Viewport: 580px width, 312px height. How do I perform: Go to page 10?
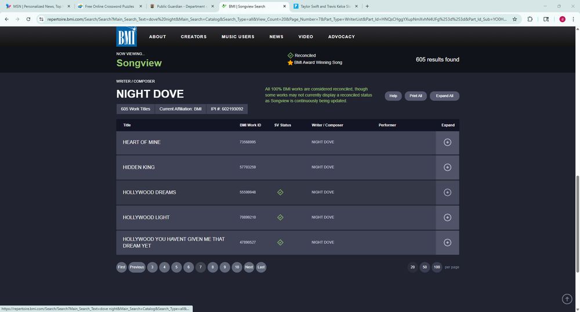pos(237,267)
